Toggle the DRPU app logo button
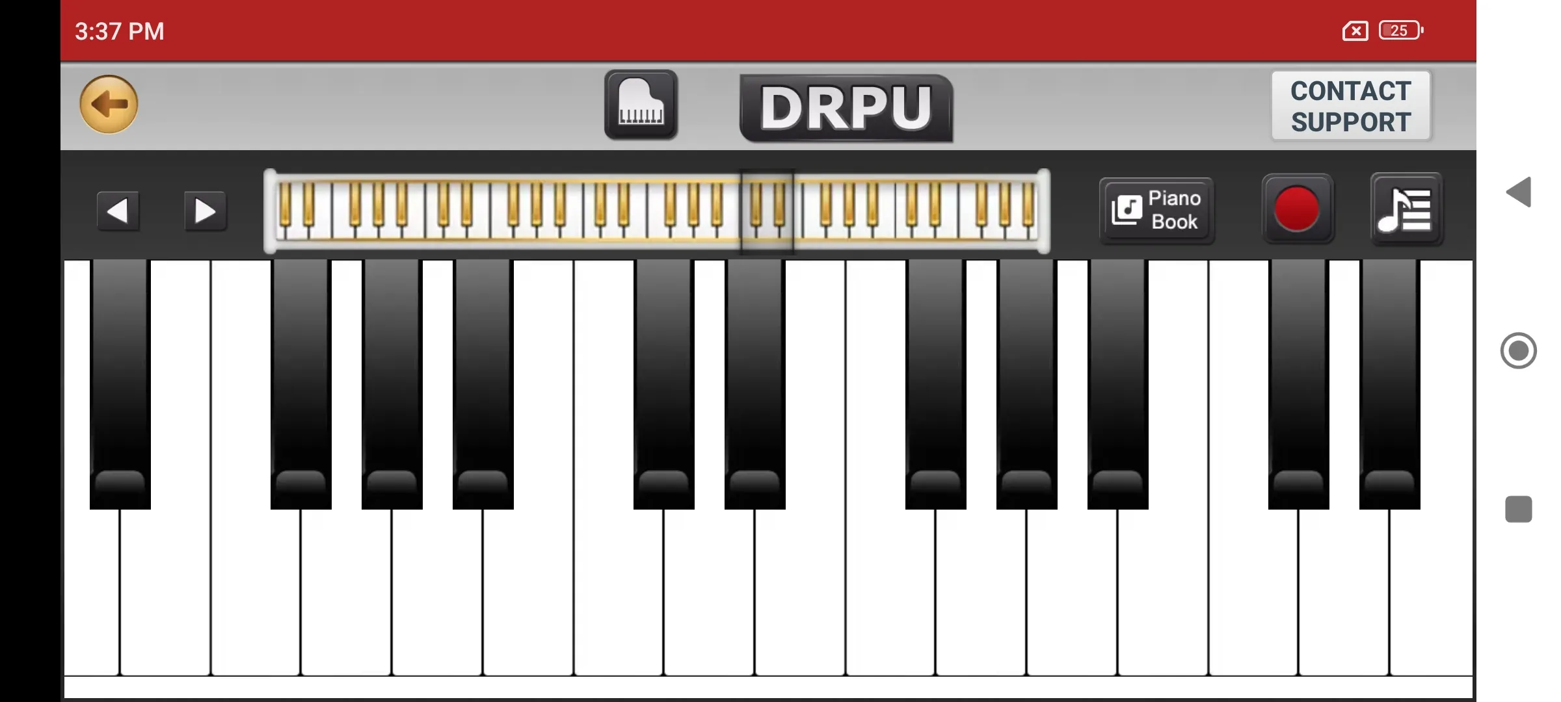This screenshot has height=702, width=1561. (x=846, y=107)
